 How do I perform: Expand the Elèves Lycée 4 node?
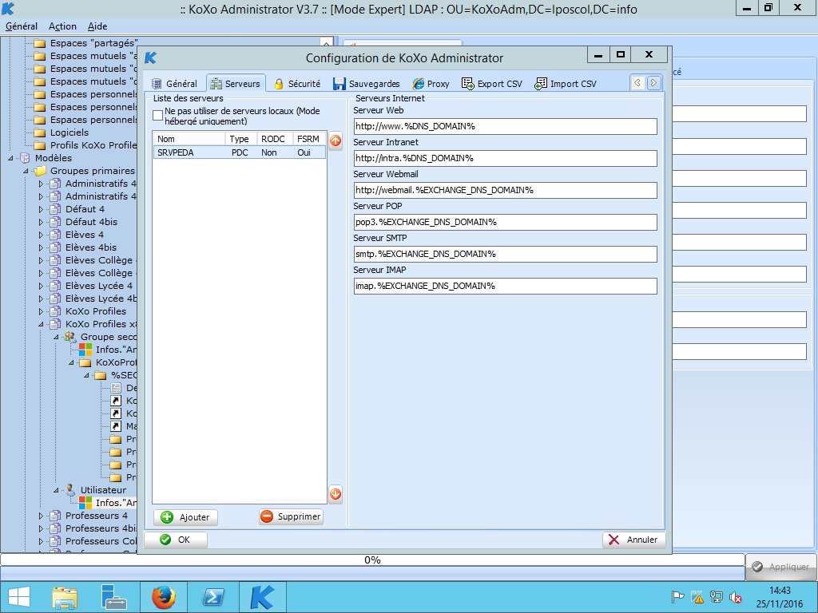[42, 286]
